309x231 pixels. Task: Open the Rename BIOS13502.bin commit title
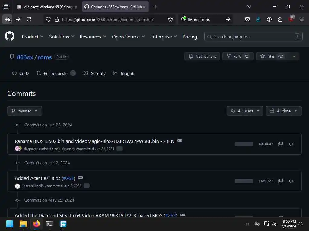click(94, 141)
